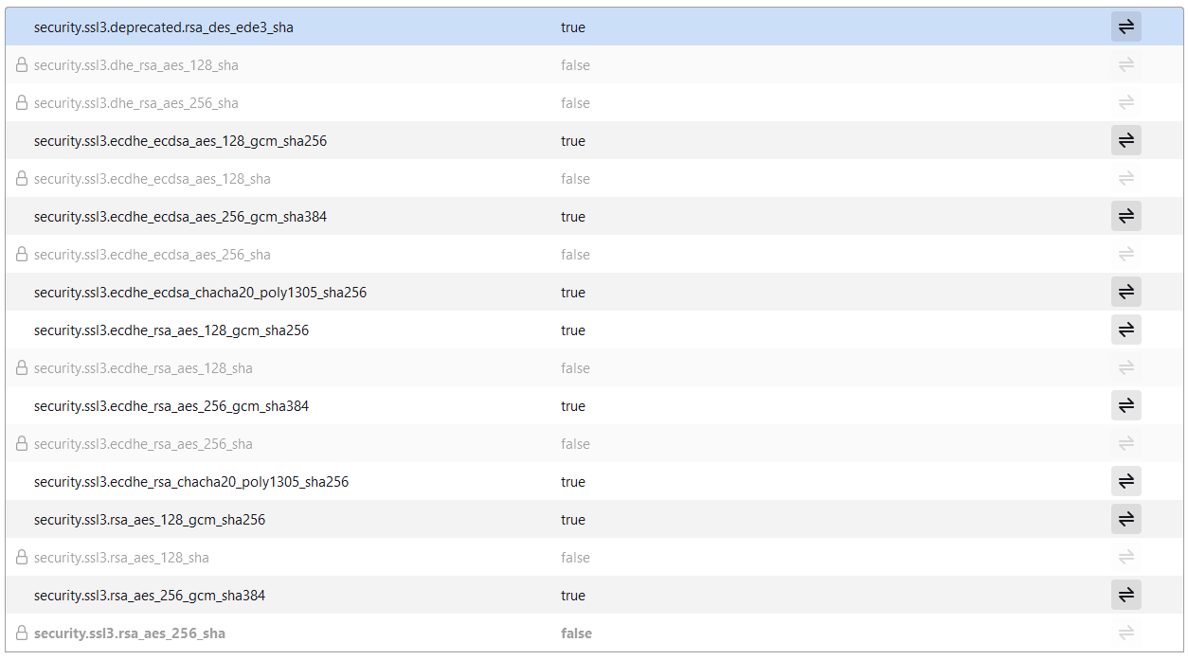Screen dimensions: 1188x660
Task: Select the false value of security.ssl3.ecdhe_ecdsa_aes_256_sha
Action: [575, 255]
